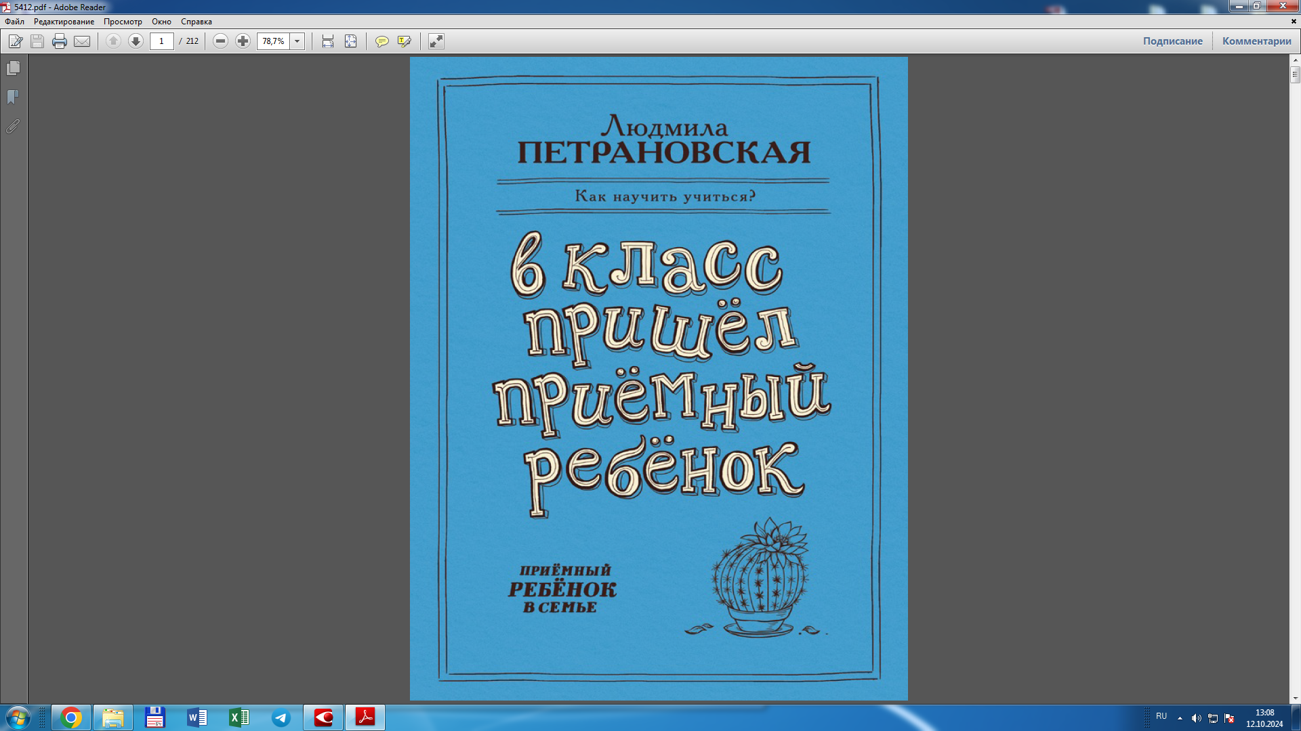The image size is (1301, 731).
Task: Select the text highlight tool
Action: [x=404, y=41]
